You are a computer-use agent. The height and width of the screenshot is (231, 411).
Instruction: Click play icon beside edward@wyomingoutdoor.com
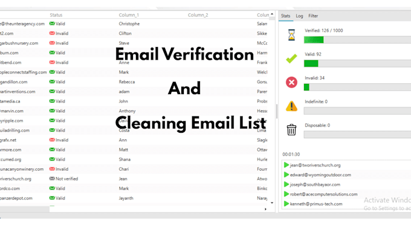286,175
